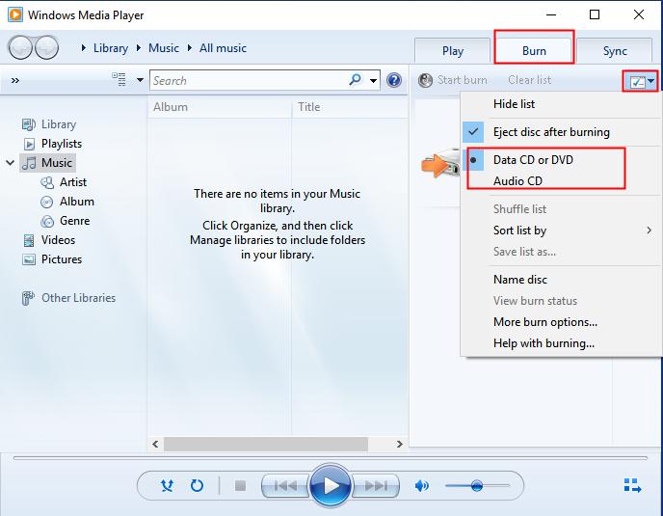Choose Data CD or DVD option
Screen dimensions: 663x516
coord(533,160)
